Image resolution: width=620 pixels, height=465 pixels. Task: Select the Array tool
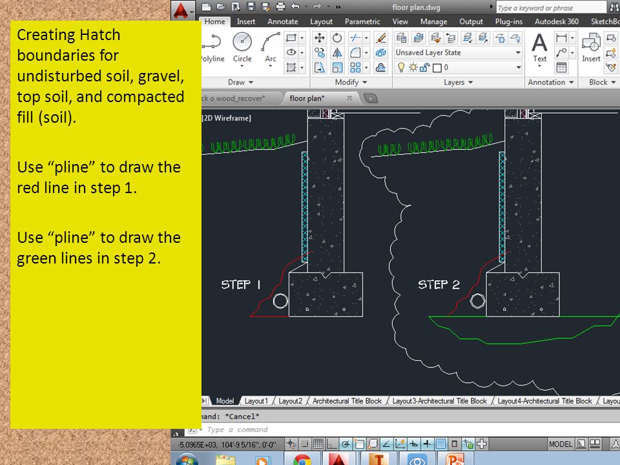(x=355, y=68)
